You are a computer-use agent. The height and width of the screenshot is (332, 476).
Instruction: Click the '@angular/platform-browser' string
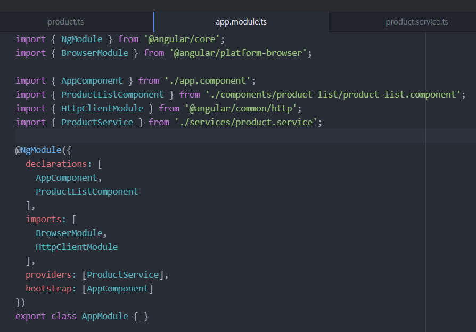(238, 53)
